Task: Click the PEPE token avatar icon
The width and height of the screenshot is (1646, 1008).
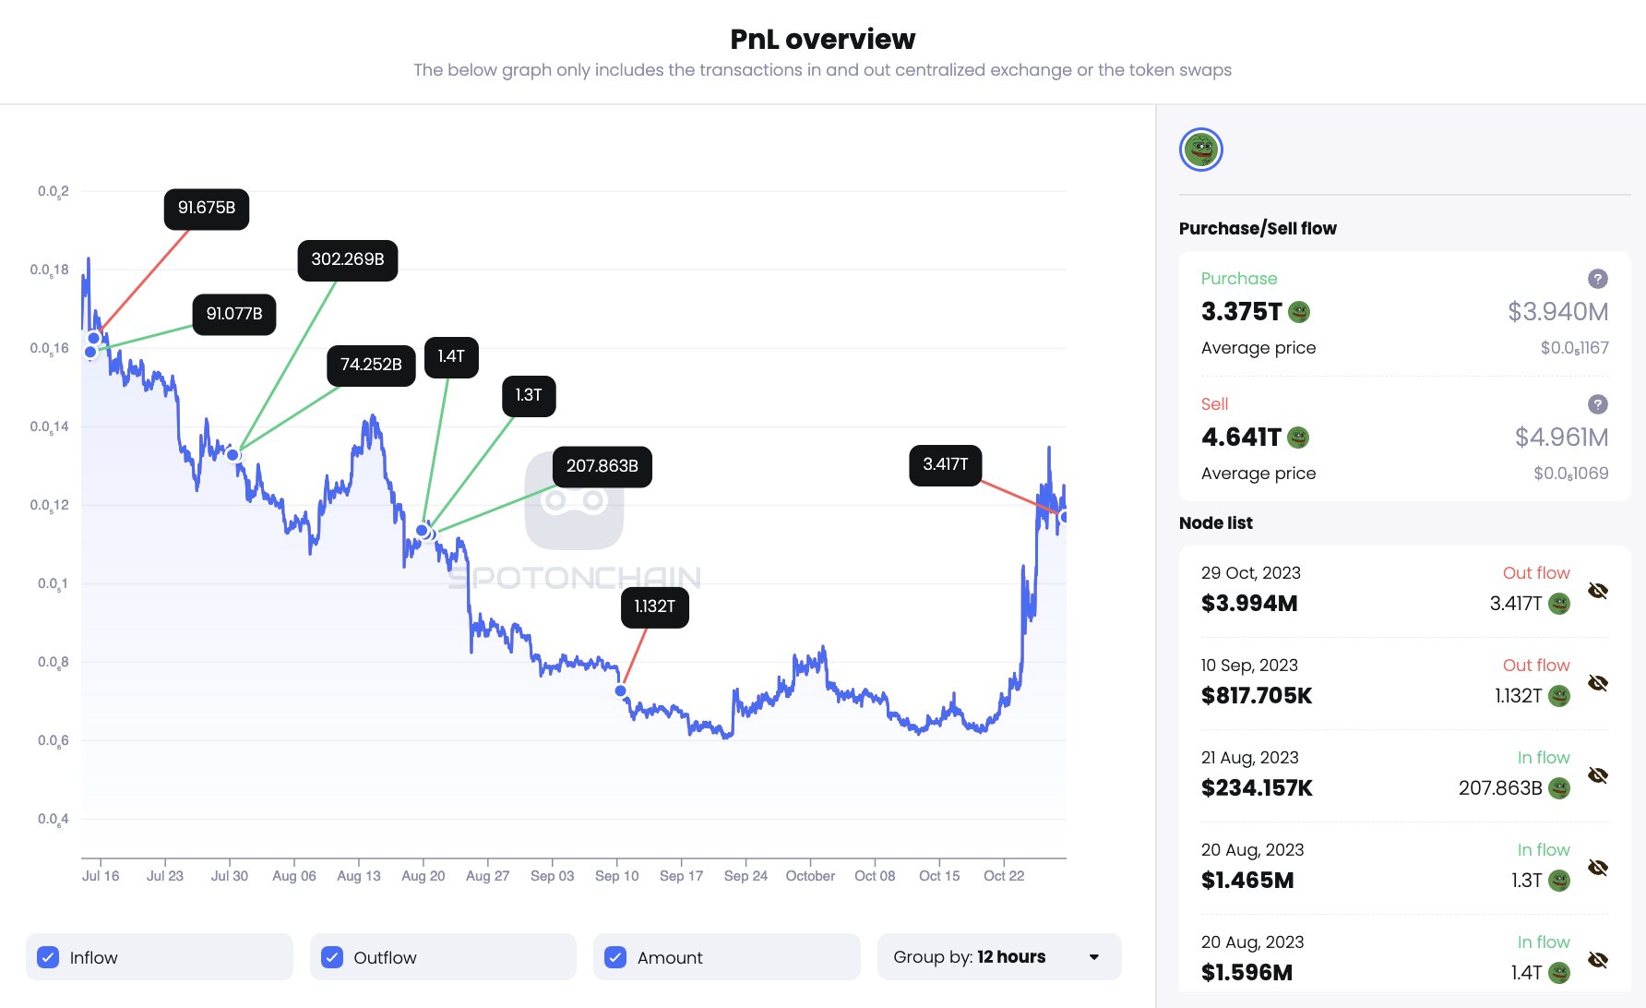Action: coord(1200,150)
